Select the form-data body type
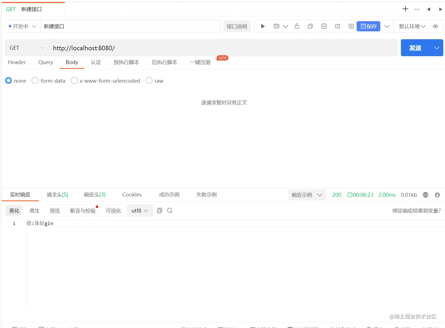The height and width of the screenshot is (328, 445). [x=49, y=81]
